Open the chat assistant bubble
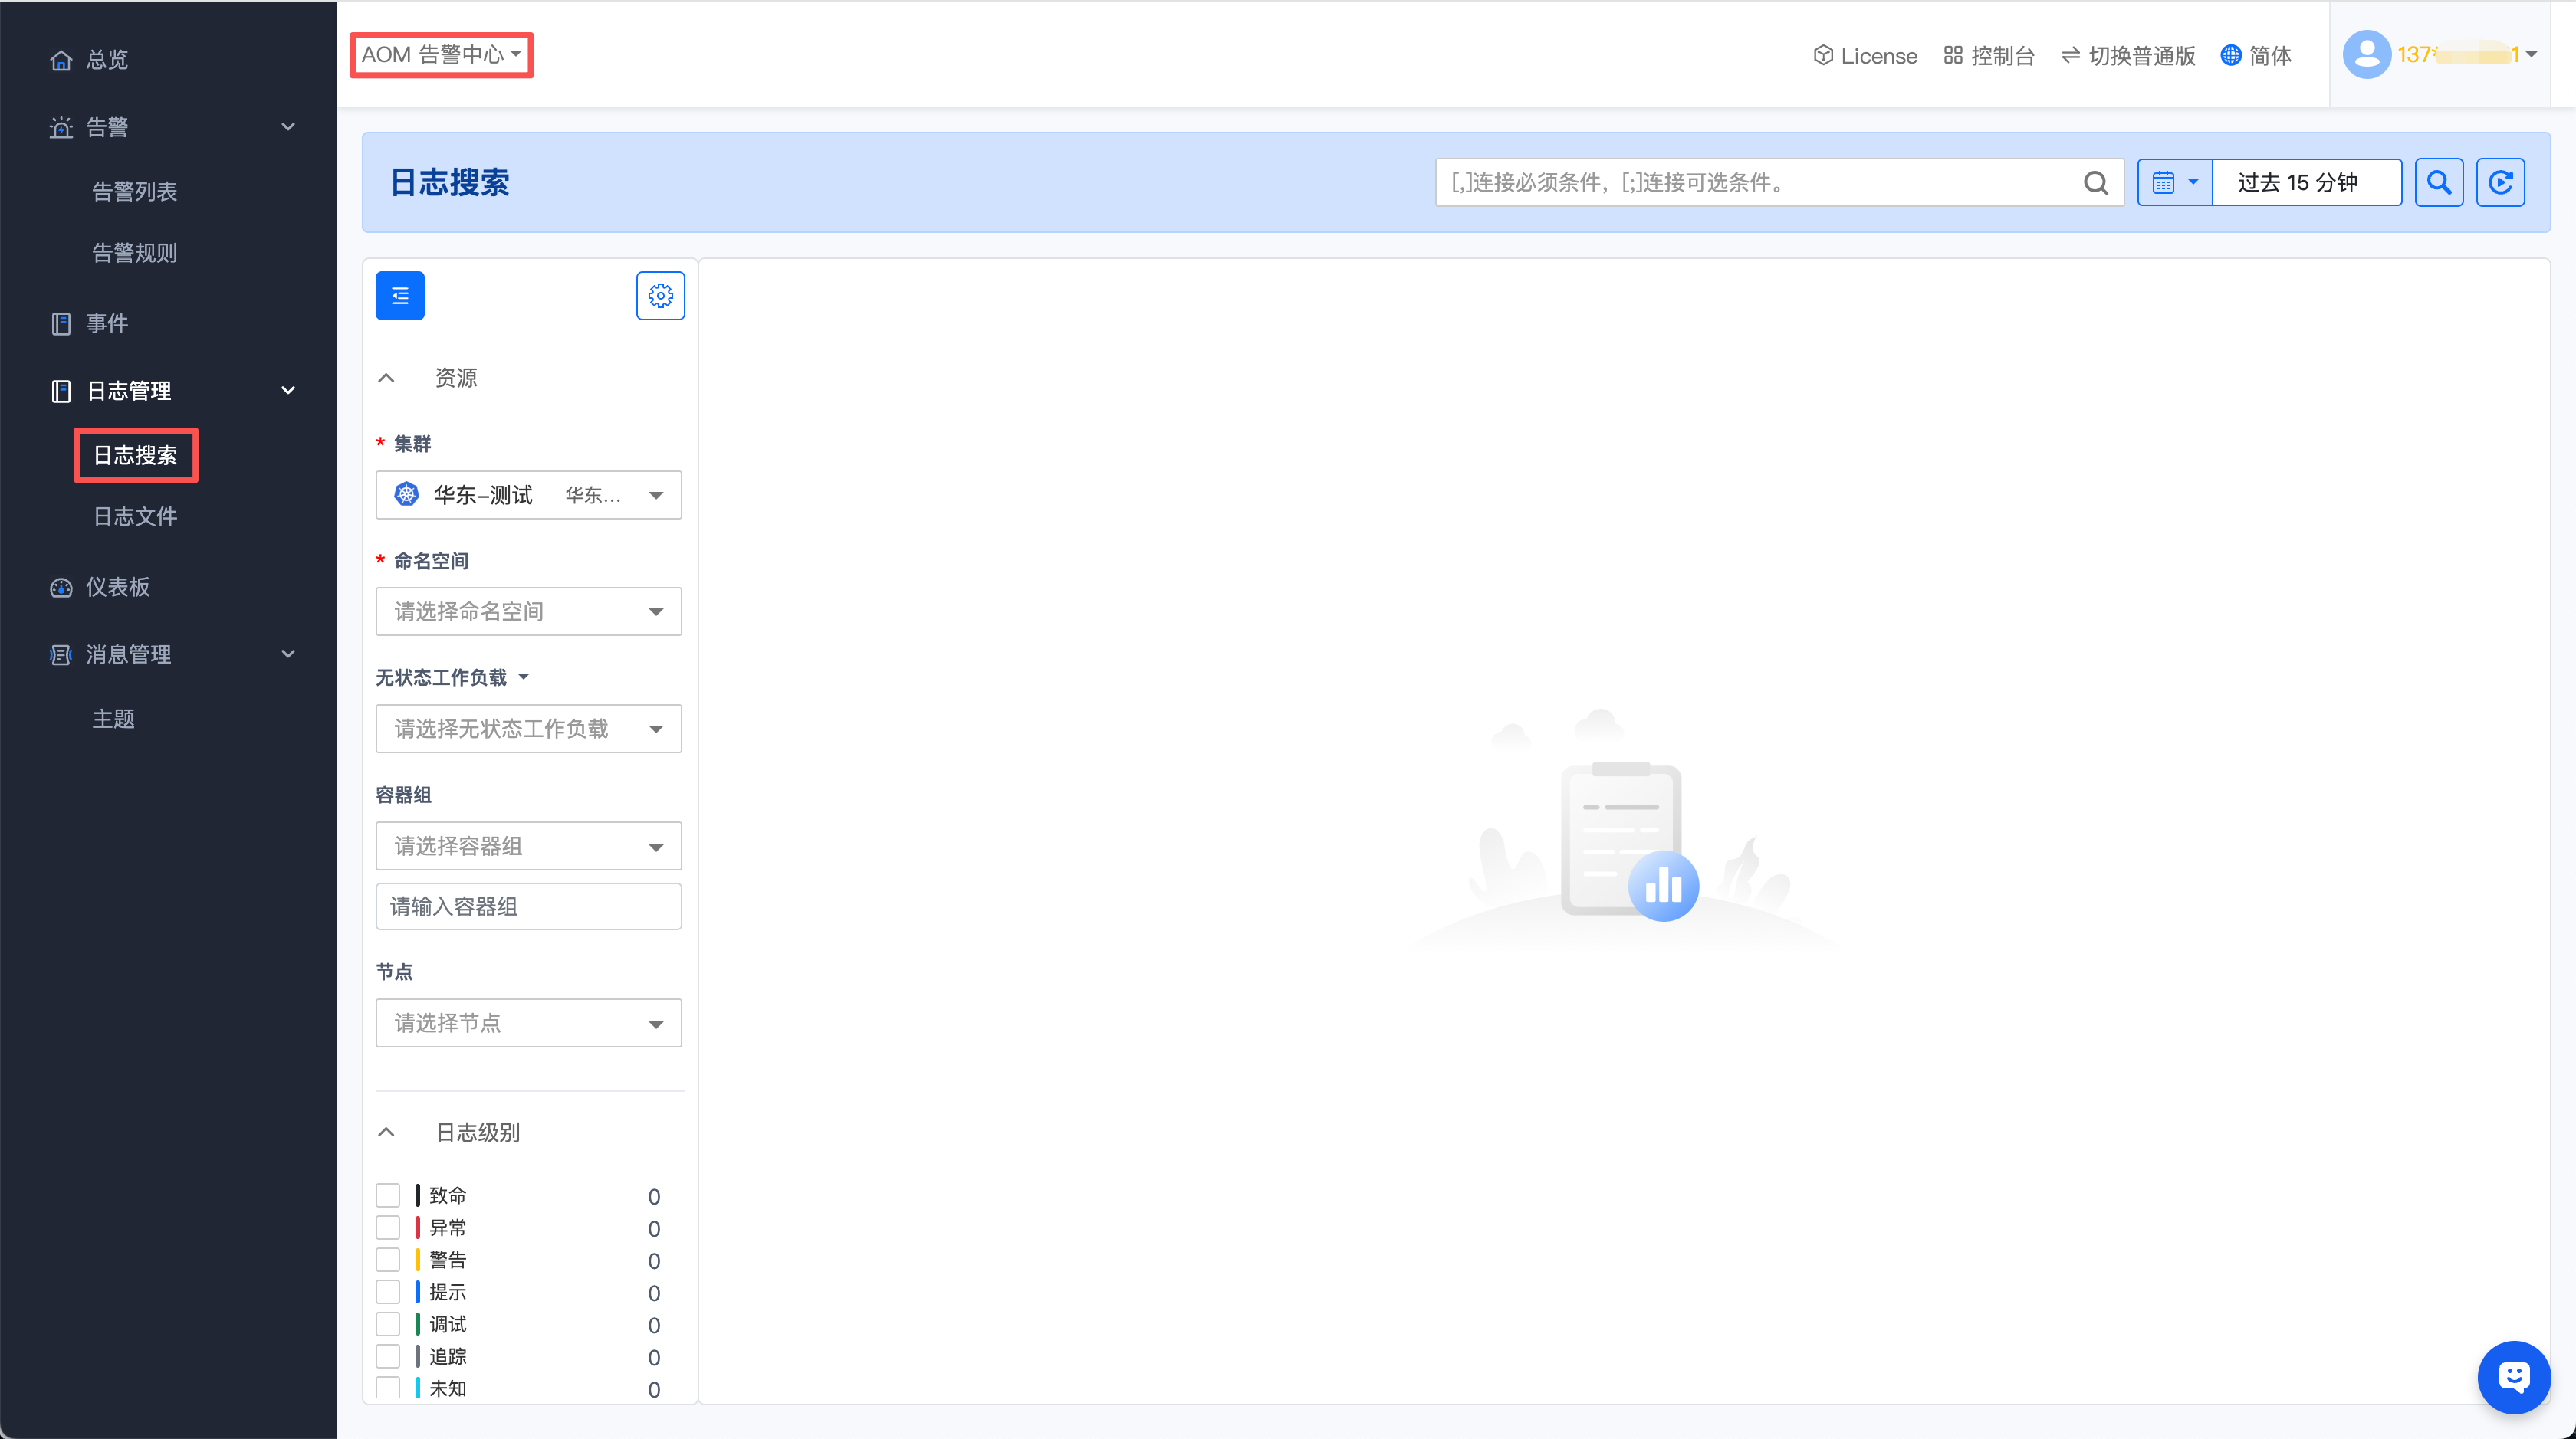Screen dimensions: 2576x1439 [2513, 1377]
